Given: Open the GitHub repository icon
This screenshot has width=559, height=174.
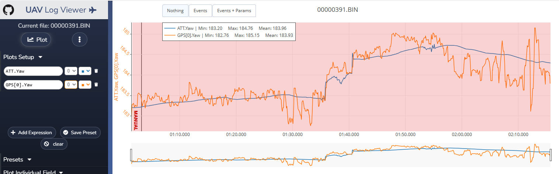Looking at the screenshot, I should (x=8, y=10).
